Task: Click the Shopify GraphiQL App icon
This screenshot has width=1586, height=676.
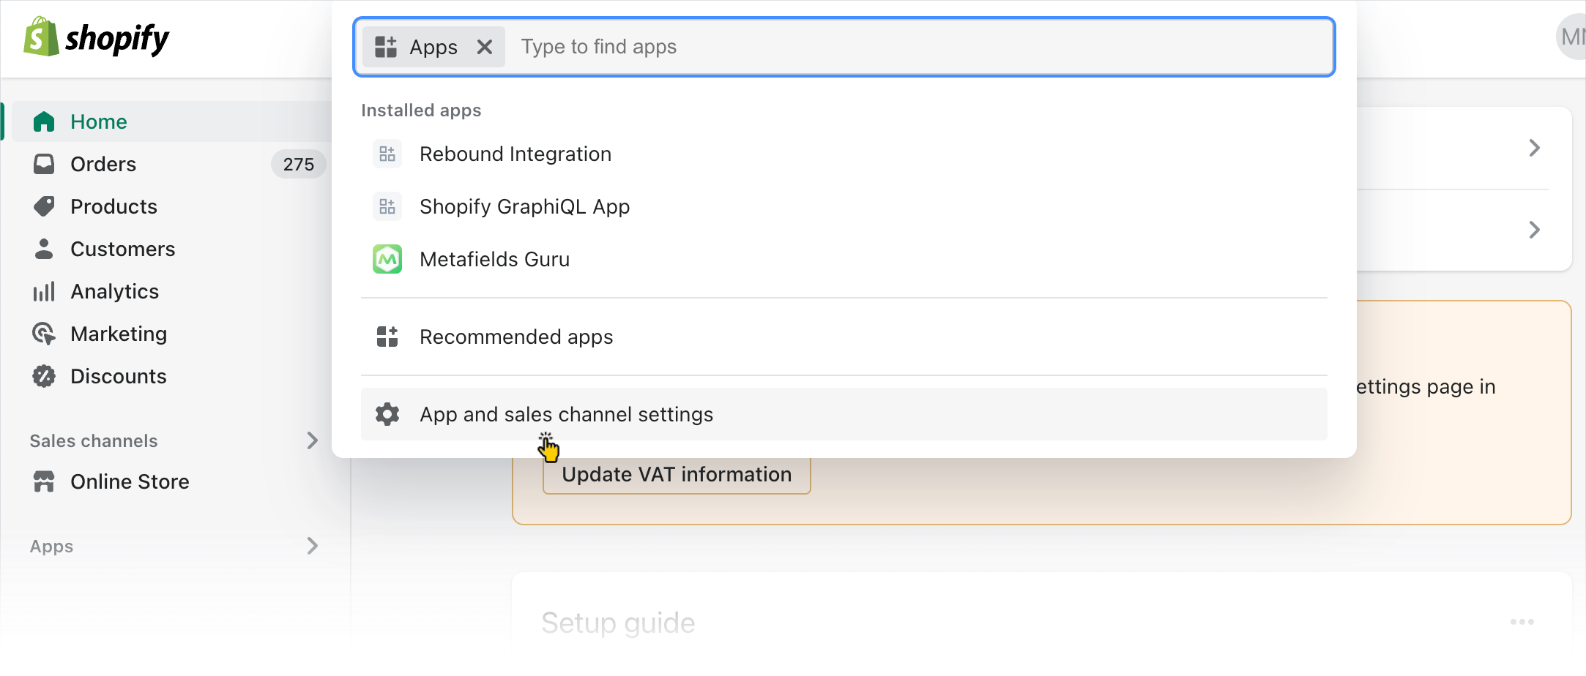Action: 387,206
